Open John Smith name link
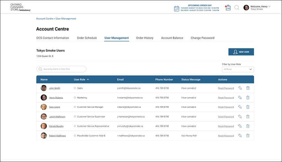 point(54,88)
